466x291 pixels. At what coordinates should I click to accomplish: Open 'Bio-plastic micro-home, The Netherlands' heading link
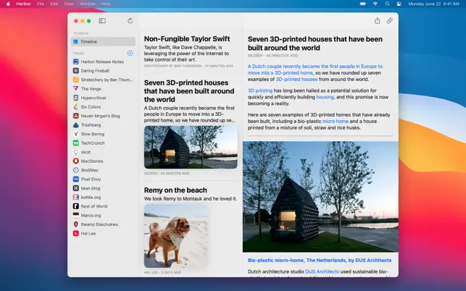pyautogui.click(x=320, y=260)
